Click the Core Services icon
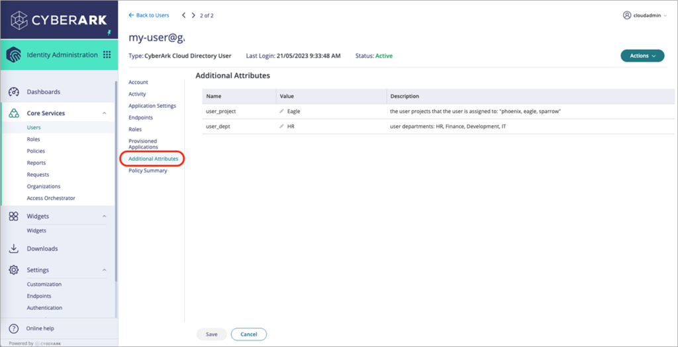This screenshot has height=347, width=678. pos(14,113)
